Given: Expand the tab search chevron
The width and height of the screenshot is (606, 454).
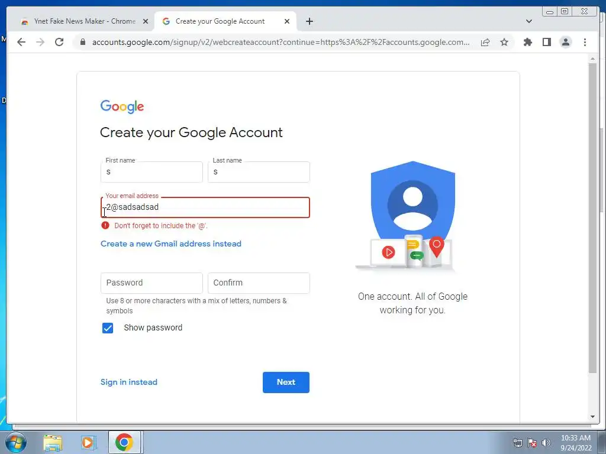Looking at the screenshot, I should [x=529, y=21].
